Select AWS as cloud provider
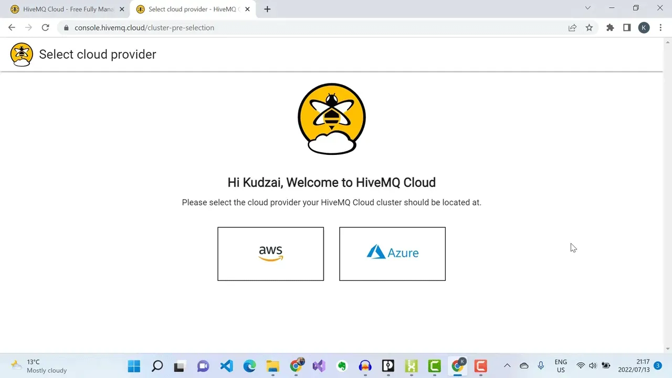Viewport: 672px width, 378px height. point(270,254)
